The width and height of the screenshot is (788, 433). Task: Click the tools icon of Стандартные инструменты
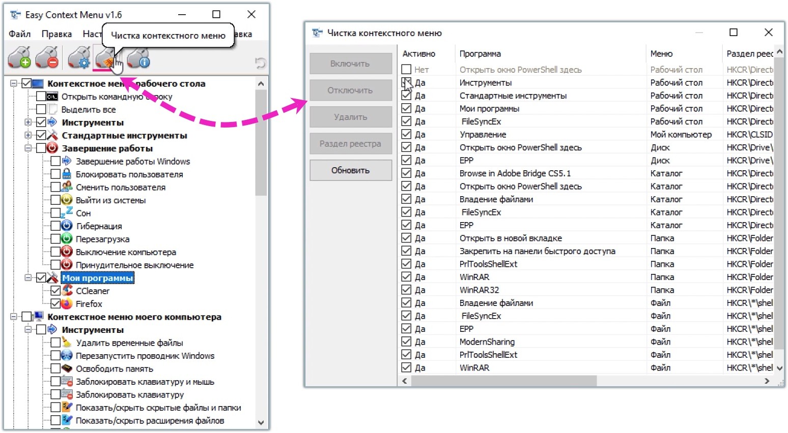pyautogui.click(x=52, y=135)
